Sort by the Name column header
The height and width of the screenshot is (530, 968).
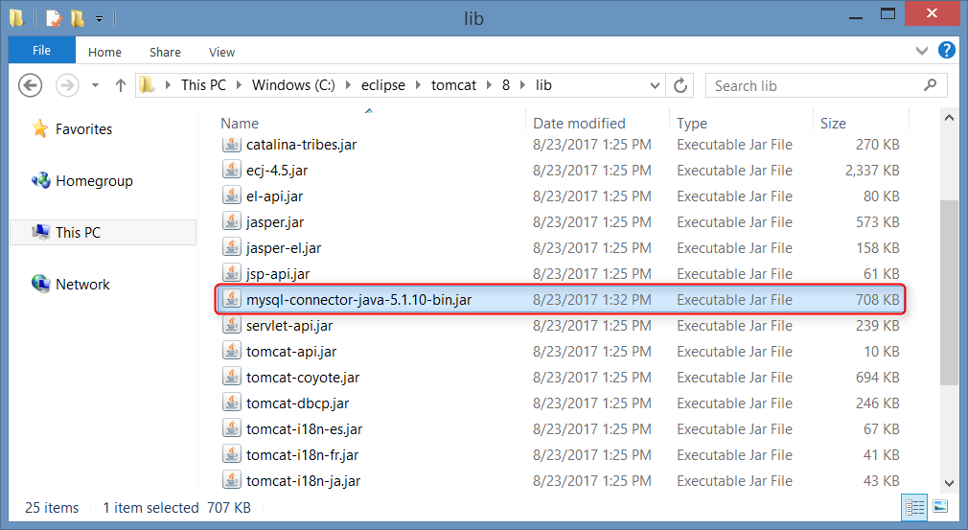pyautogui.click(x=240, y=124)
